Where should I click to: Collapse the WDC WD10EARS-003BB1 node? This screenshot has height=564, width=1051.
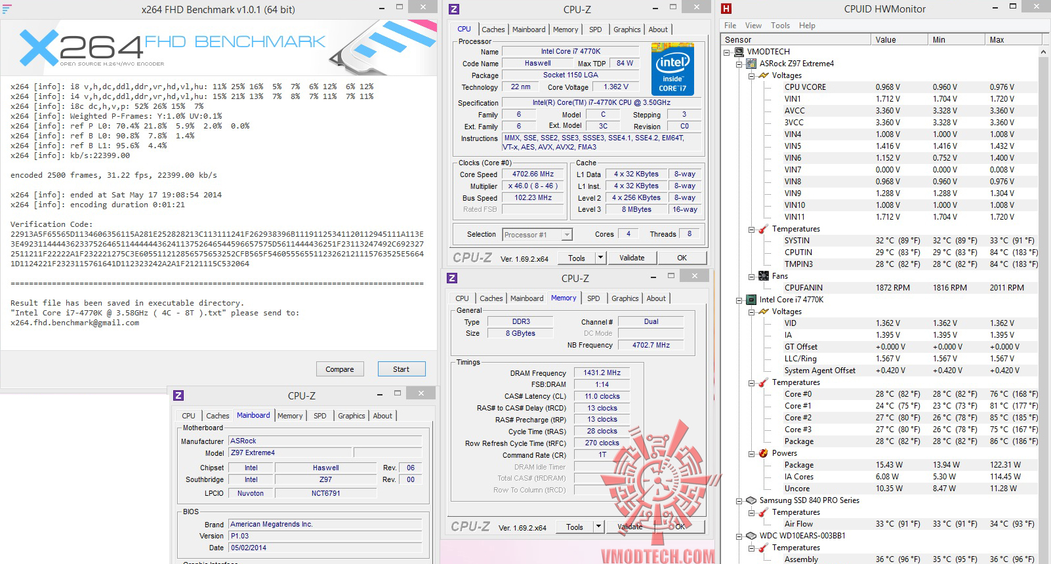[x=739, y=536]
